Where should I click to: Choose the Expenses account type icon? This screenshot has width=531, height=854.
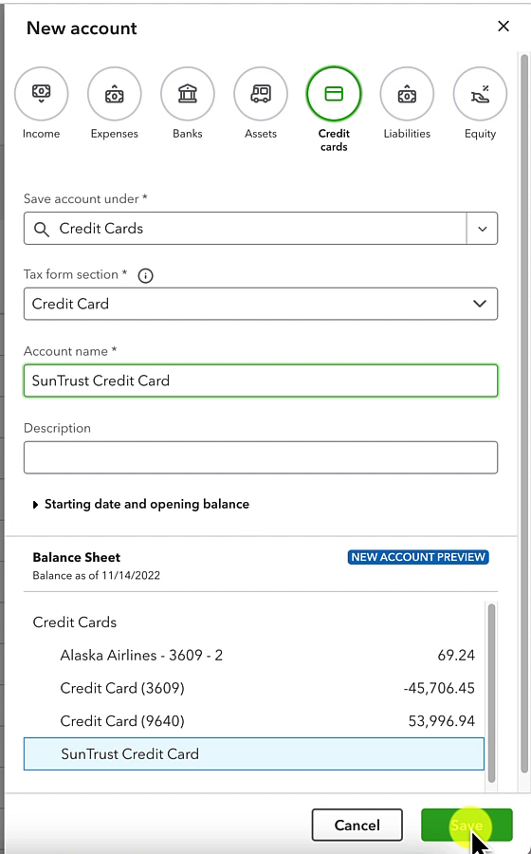[x=114, y=94]
